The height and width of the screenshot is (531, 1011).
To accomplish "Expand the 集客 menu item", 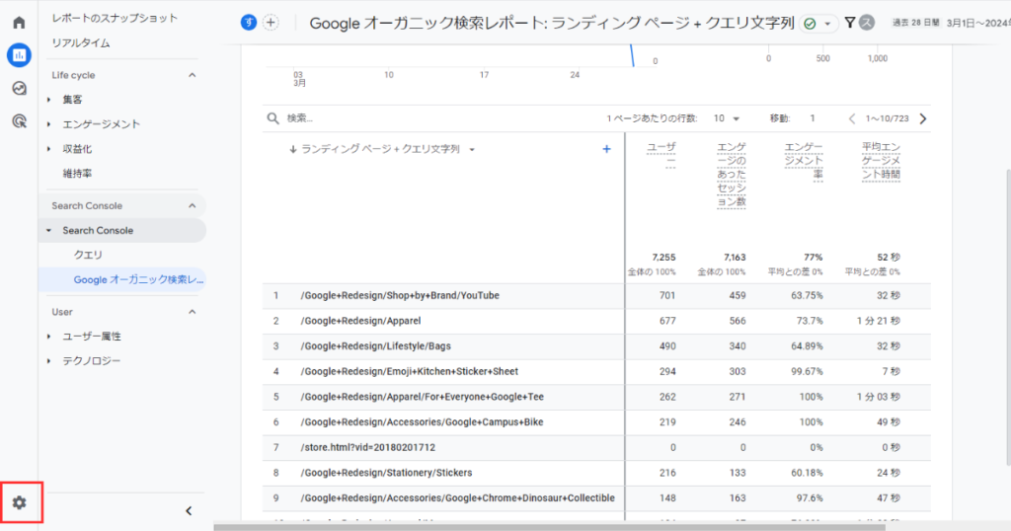I will [49, 100].
